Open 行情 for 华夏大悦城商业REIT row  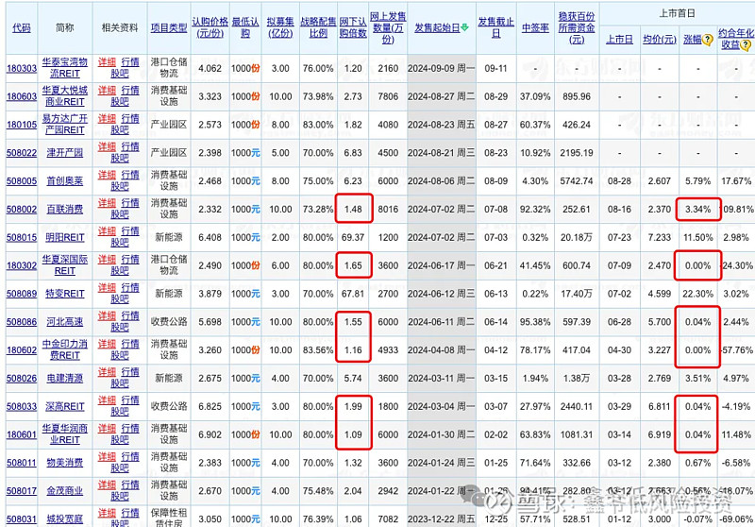(130, 91)
